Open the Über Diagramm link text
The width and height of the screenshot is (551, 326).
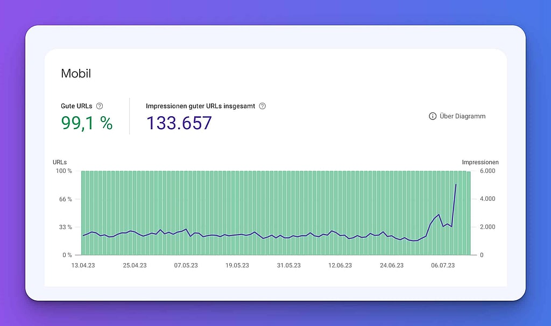462,116
